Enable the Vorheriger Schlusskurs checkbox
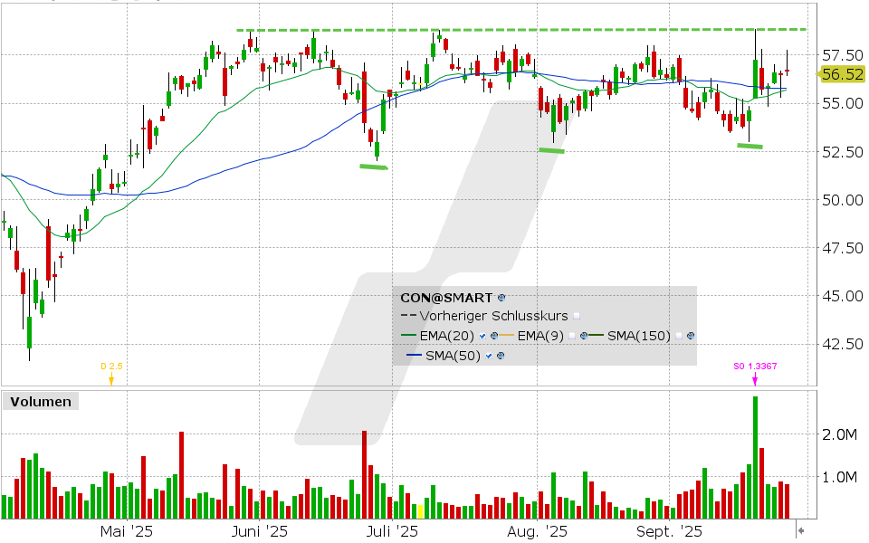This screenshot has width=869, height=543. (x=577, y=316)
